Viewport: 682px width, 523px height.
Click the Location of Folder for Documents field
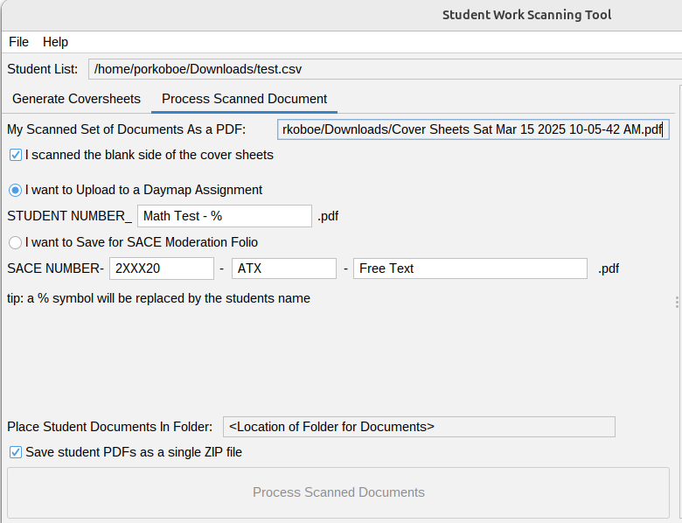click(x=420, y=427)
